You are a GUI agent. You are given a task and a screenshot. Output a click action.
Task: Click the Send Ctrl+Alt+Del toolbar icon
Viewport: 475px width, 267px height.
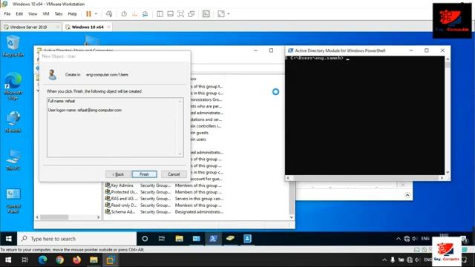109,14
